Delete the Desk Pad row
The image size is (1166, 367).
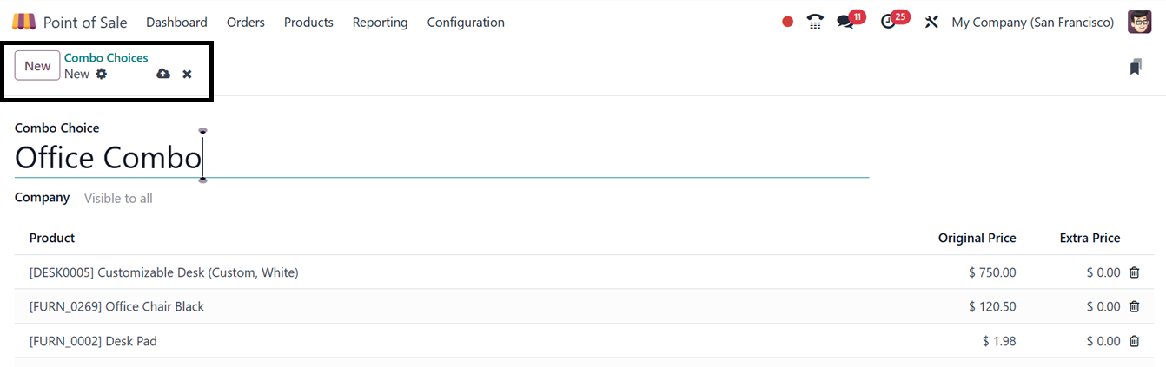(1134, 341)
